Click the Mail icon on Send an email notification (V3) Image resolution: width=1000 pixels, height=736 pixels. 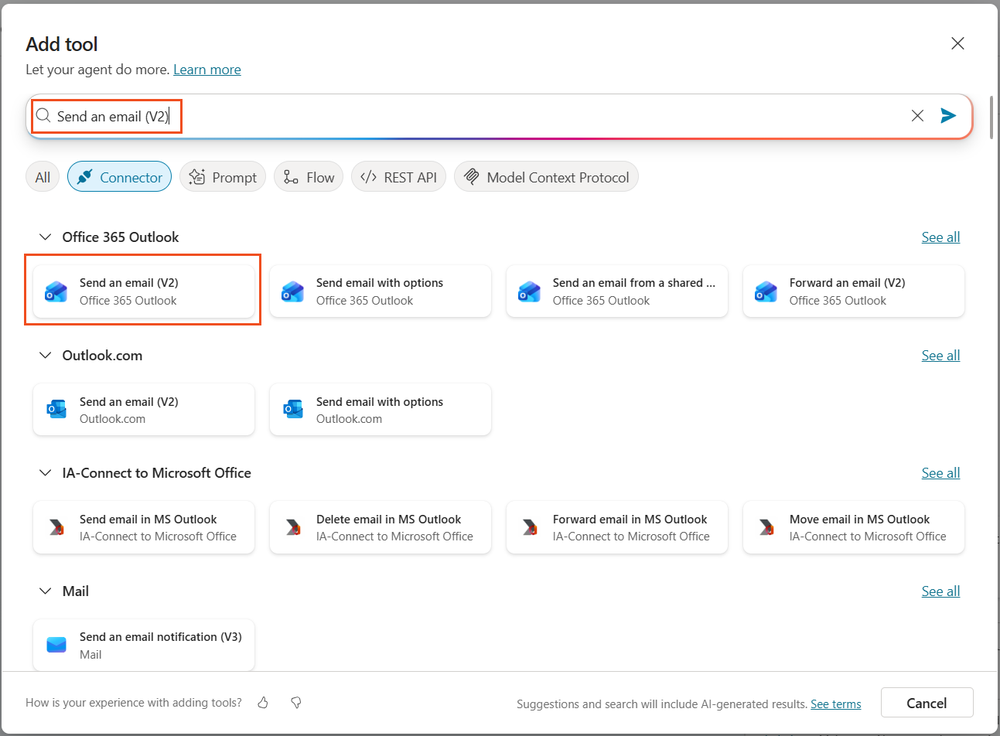tap(56, 645)
